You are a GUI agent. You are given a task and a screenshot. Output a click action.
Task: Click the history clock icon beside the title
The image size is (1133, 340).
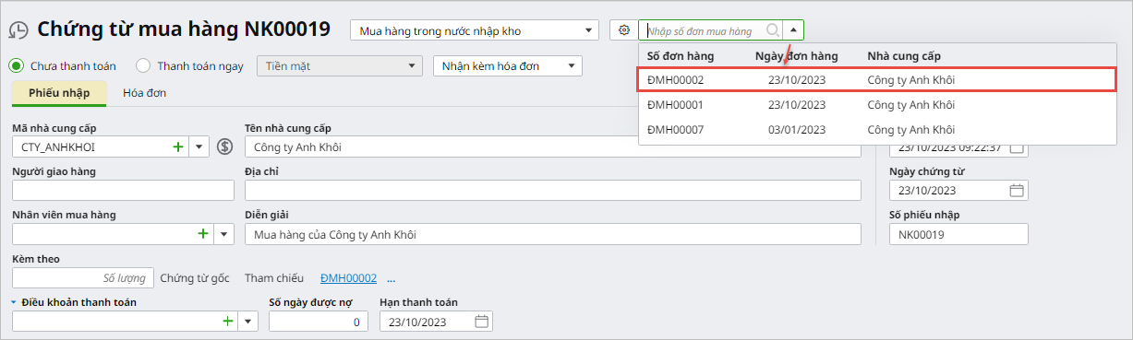click(x=18, y=30)
